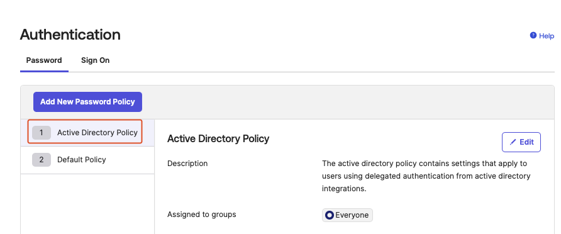This screenshot has height=234, width=561.
Task: Click the Description label
Action: pyautogui.click(x=187, y=164)
